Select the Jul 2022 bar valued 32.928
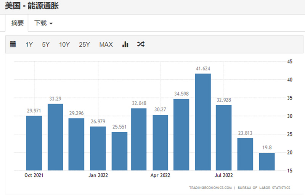Viewport: 305px width, 196px height. 224,138
